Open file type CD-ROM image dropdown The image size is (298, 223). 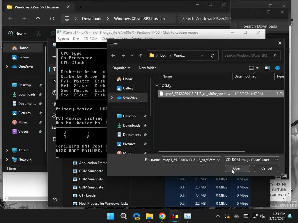[252, 160]
